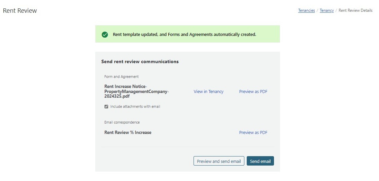Click the Rent Review Details breadcrumb text
This screenshot has width=379, height=181.
(355, 10)
